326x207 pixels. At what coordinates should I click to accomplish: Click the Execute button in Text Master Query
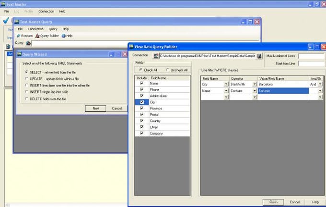click(x=25, y=36)
